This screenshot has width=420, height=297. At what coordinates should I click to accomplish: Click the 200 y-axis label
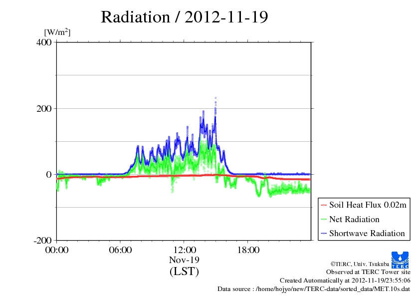44,108
